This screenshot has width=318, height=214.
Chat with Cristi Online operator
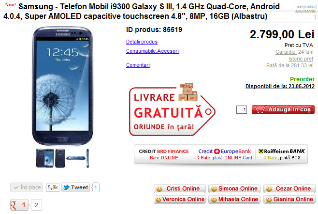(180, 189)
